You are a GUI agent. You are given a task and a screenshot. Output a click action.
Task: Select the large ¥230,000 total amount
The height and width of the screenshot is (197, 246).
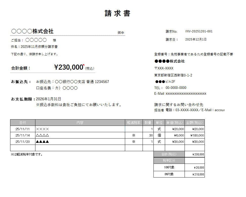click(x=69, y=67)
